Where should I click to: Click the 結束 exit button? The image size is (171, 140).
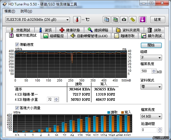click(157, 20)
